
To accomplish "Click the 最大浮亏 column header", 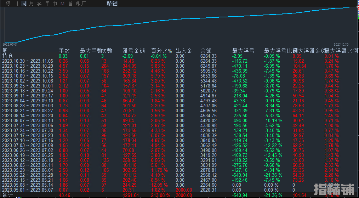I will pyautogui.click(x=243, y=51).
